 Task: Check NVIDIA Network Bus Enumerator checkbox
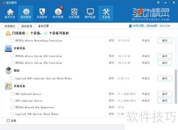(12, 107)
